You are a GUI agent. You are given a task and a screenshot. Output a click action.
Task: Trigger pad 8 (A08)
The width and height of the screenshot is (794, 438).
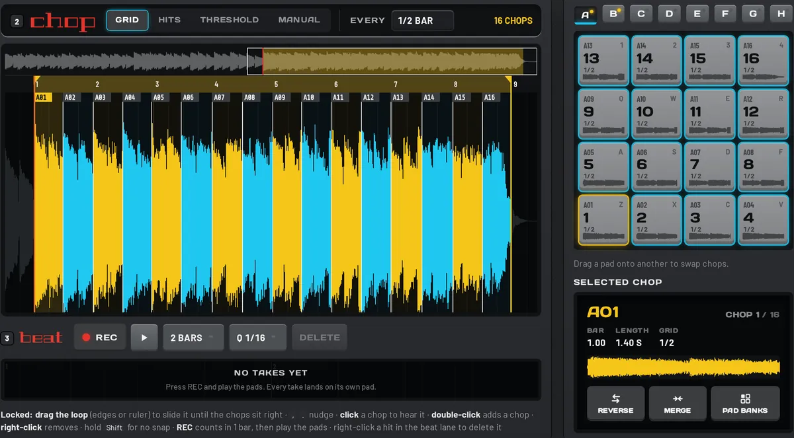pos(763,166)
